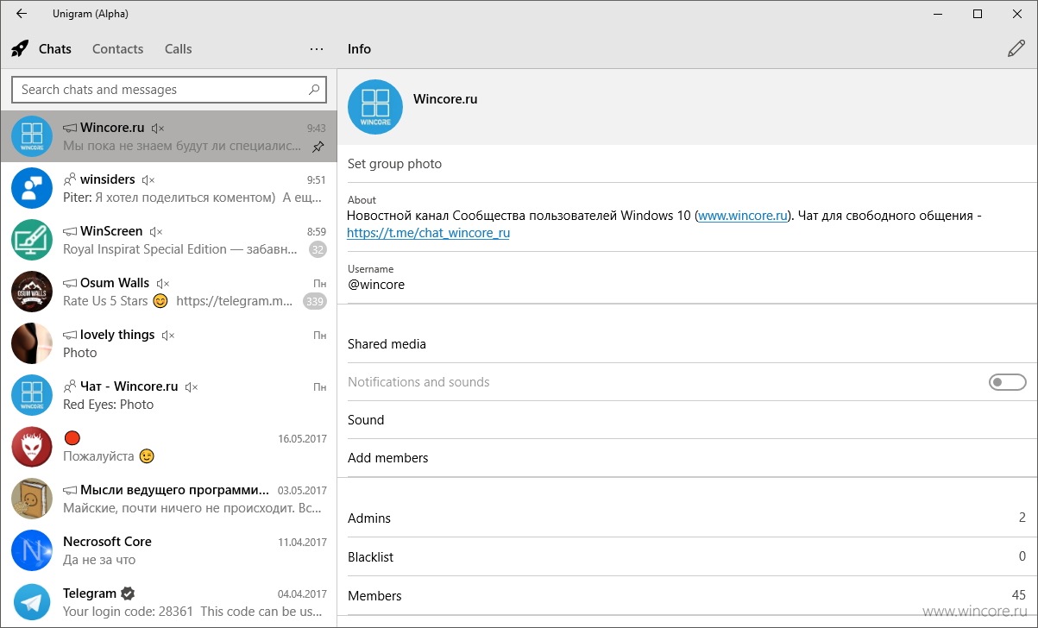Image resolution: width=1038 pixels, height=628 pixels.
Task: Click the 32 unread badge on WinScreen
Action: pos(318,249)
